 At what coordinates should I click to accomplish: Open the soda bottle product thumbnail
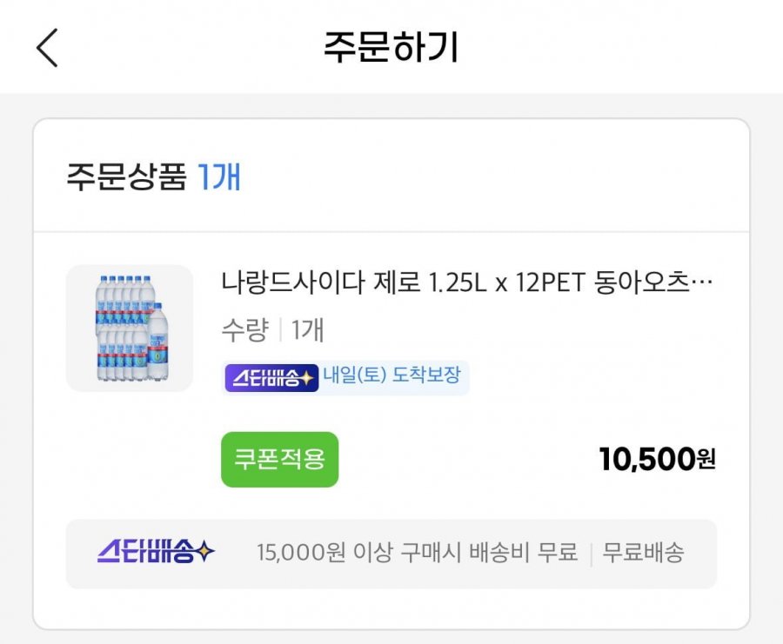point(130,328)
